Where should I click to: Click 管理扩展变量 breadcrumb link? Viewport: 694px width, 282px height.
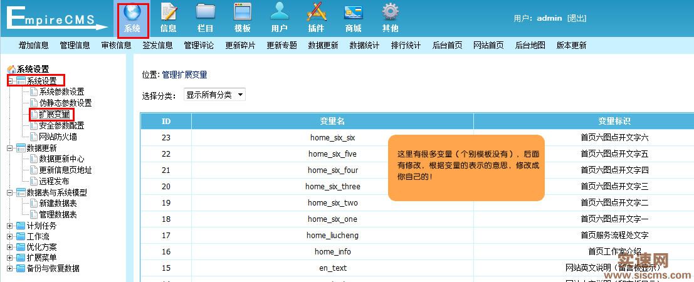184,75
